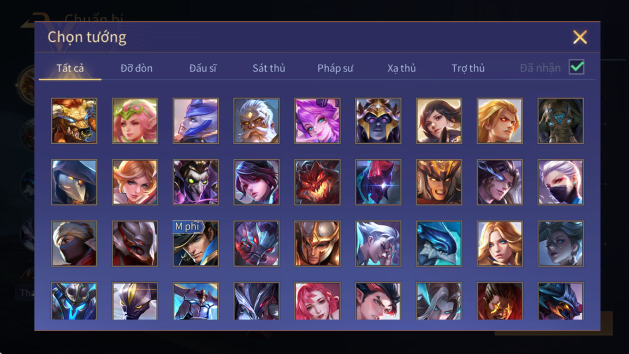Choose the hero tagged 'M phí'
The image size is (629, 354).
195,244
